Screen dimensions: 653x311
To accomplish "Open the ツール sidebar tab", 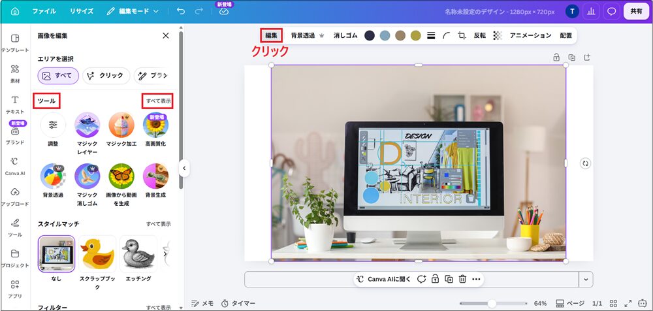I will pos(15,227).
